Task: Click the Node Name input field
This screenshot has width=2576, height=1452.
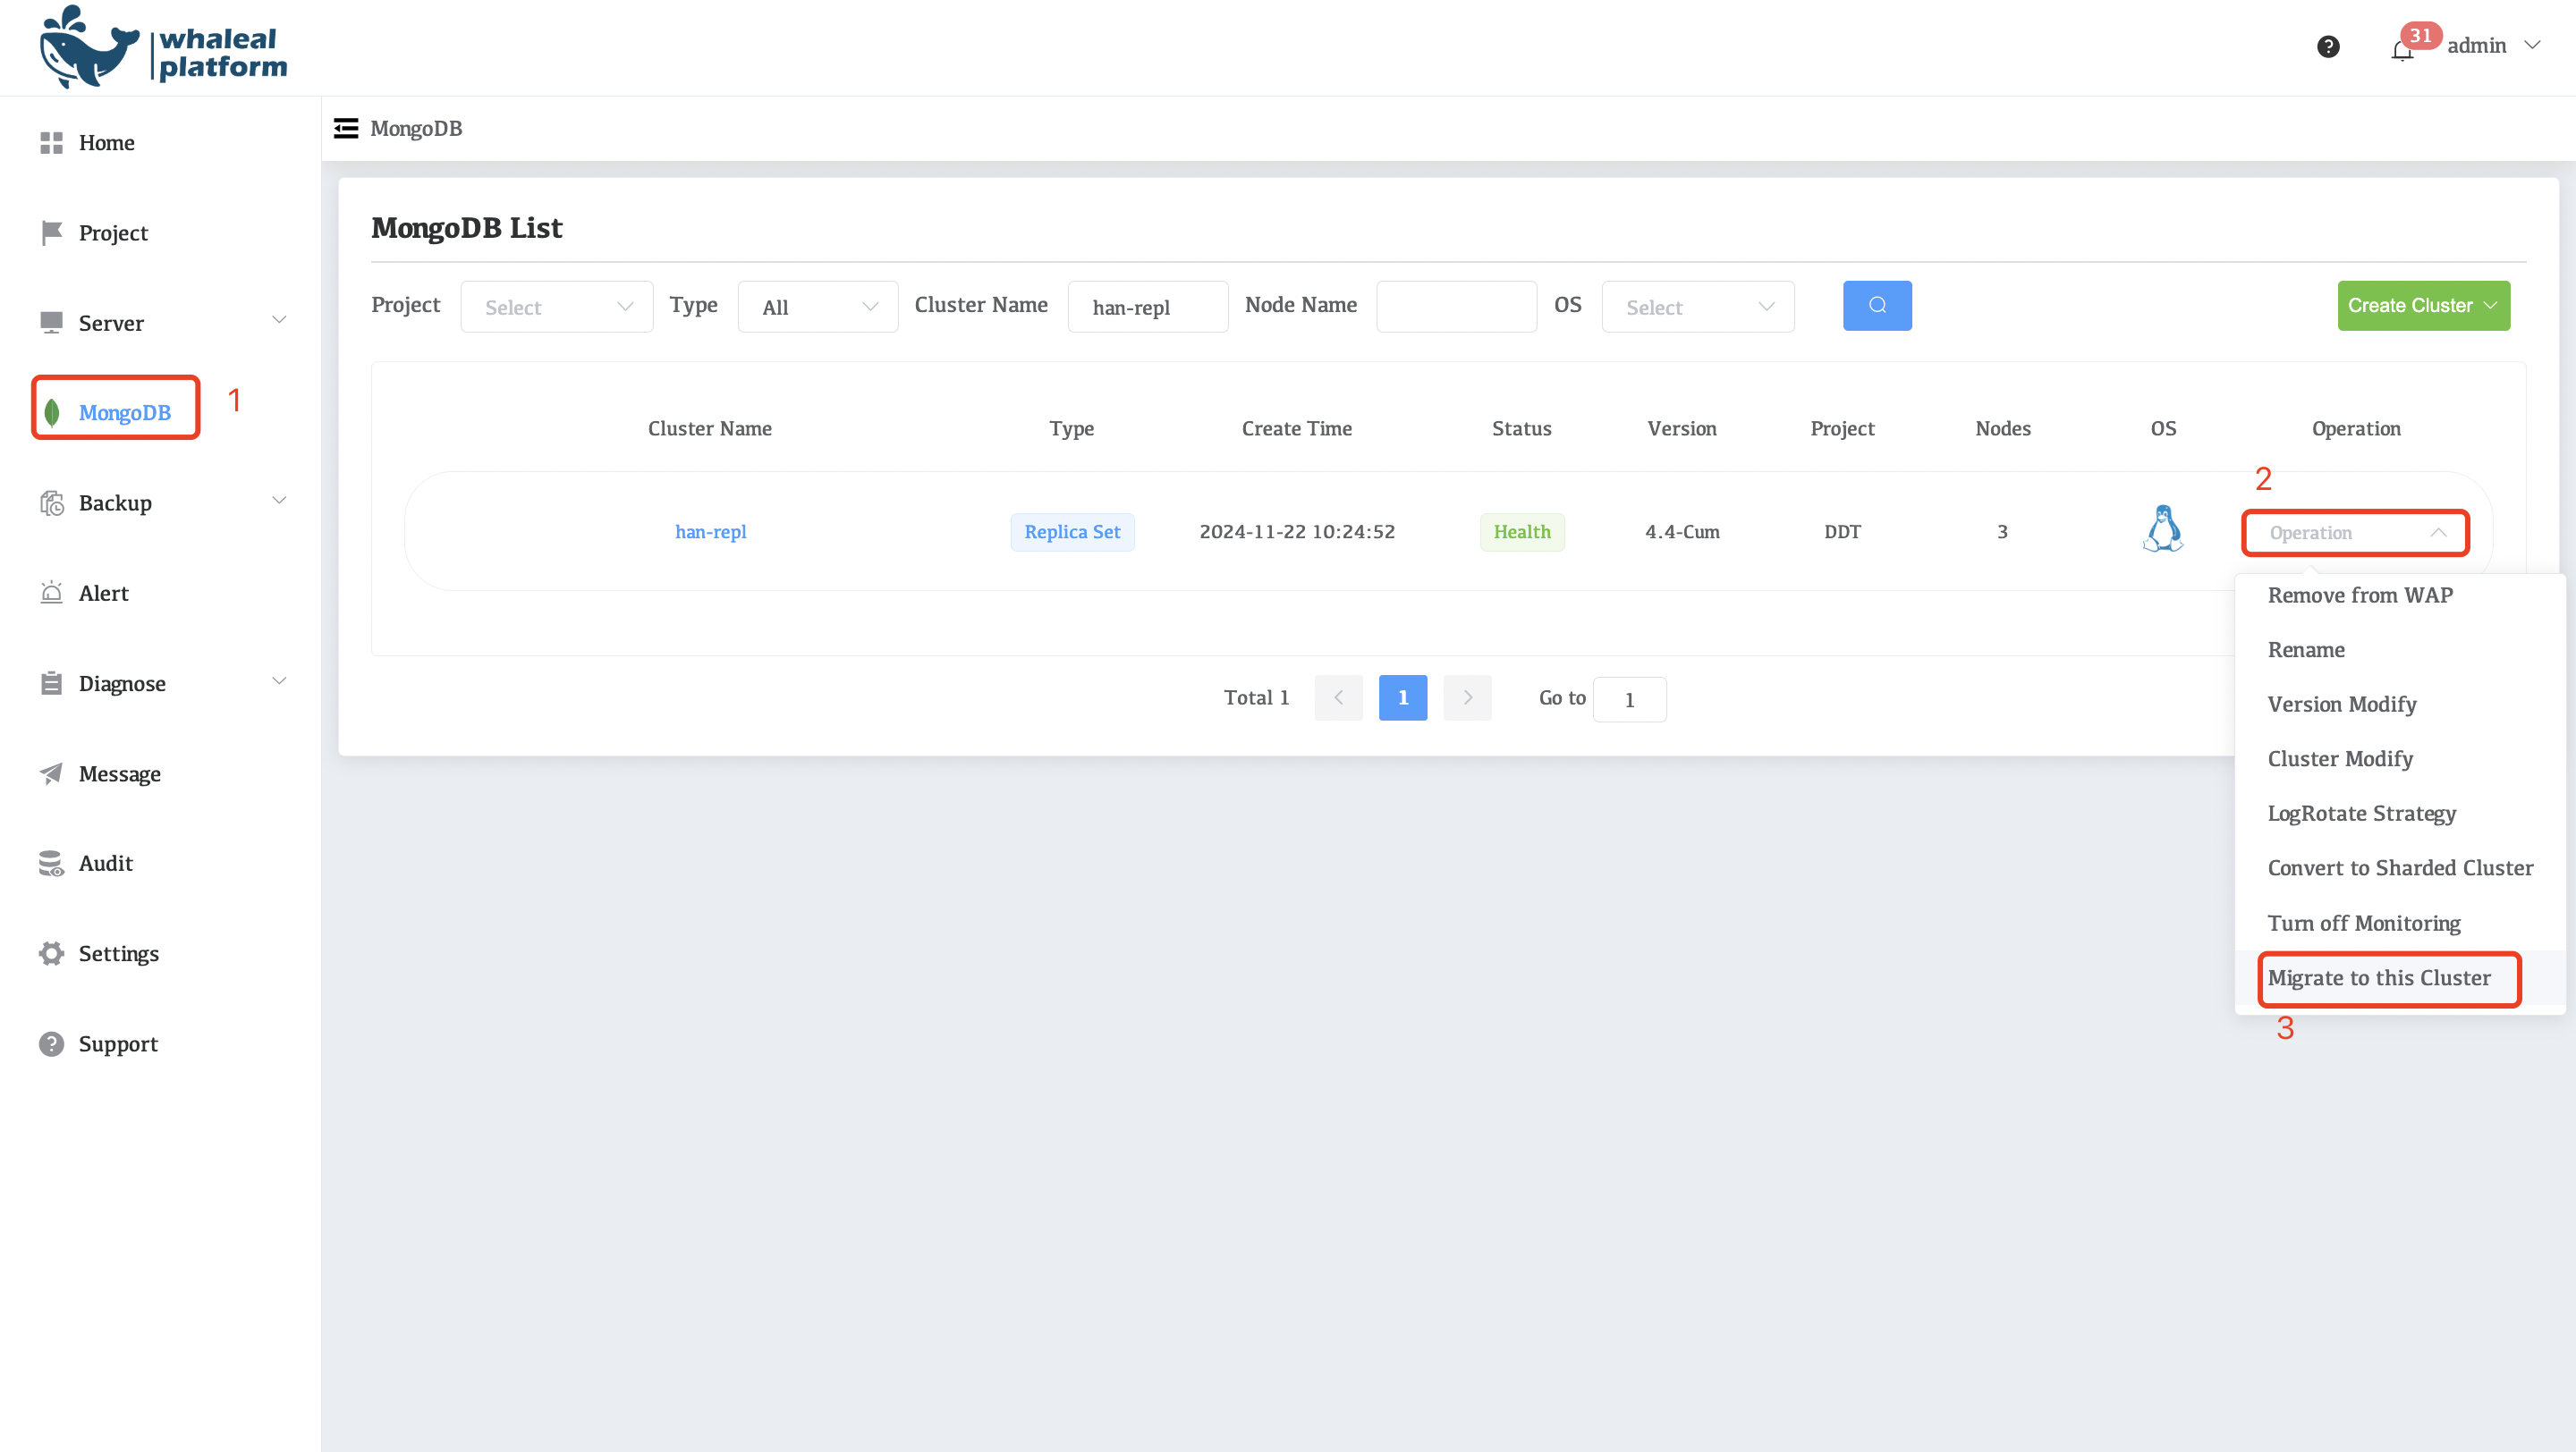Action: click(x=1455, y=307)
